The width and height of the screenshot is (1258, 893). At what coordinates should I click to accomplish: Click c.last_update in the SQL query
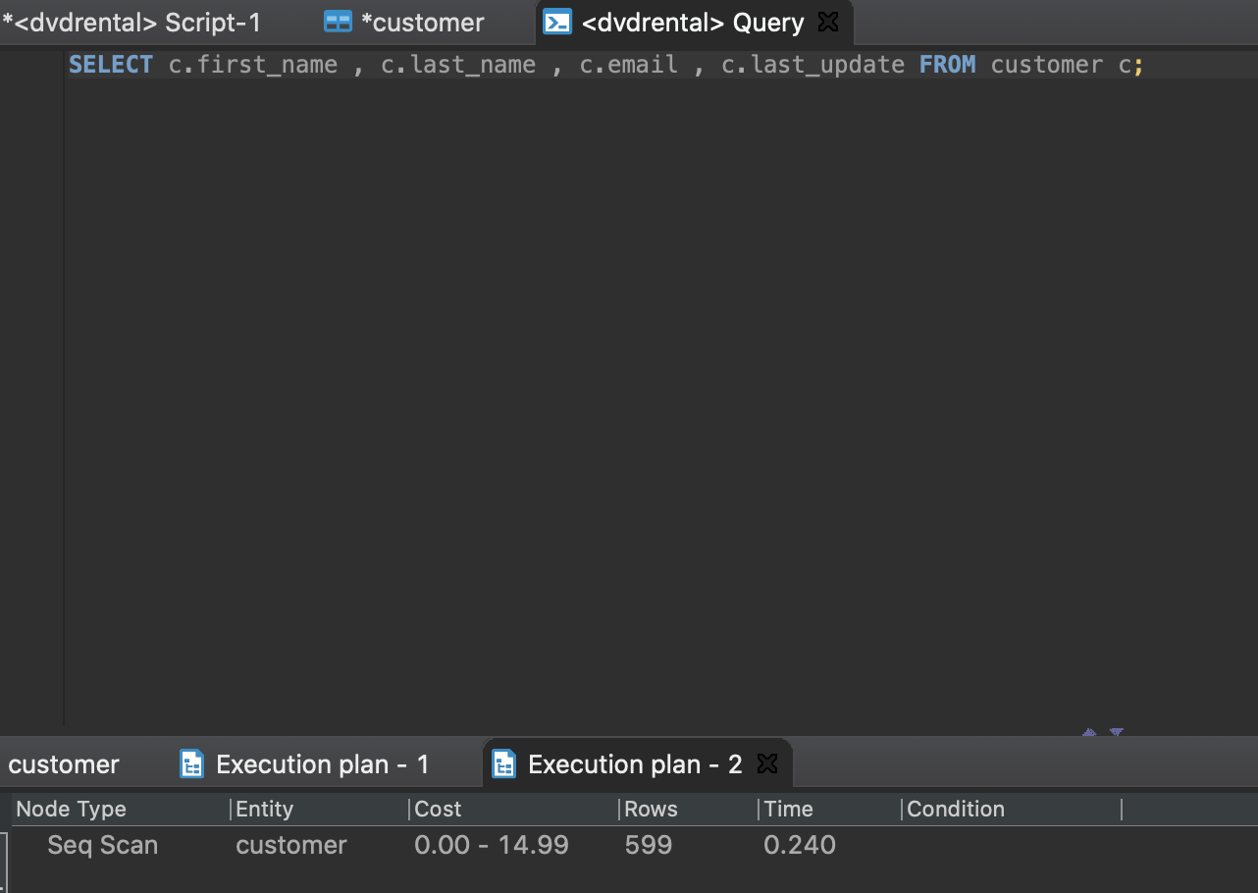point(812,65)
